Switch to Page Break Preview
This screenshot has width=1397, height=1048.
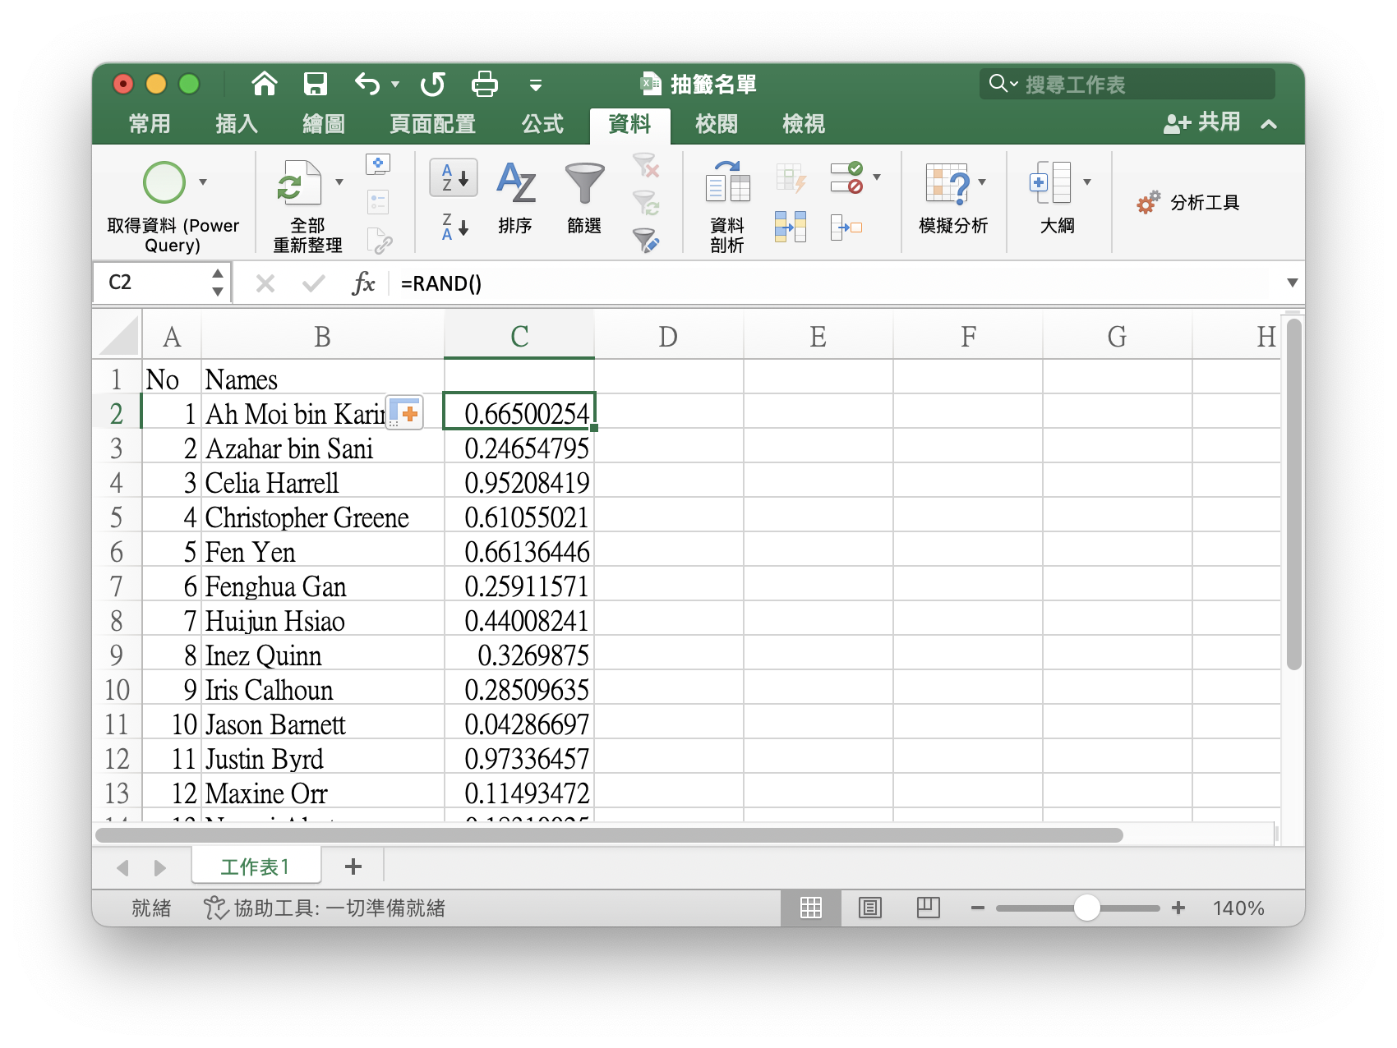[929, 908]
